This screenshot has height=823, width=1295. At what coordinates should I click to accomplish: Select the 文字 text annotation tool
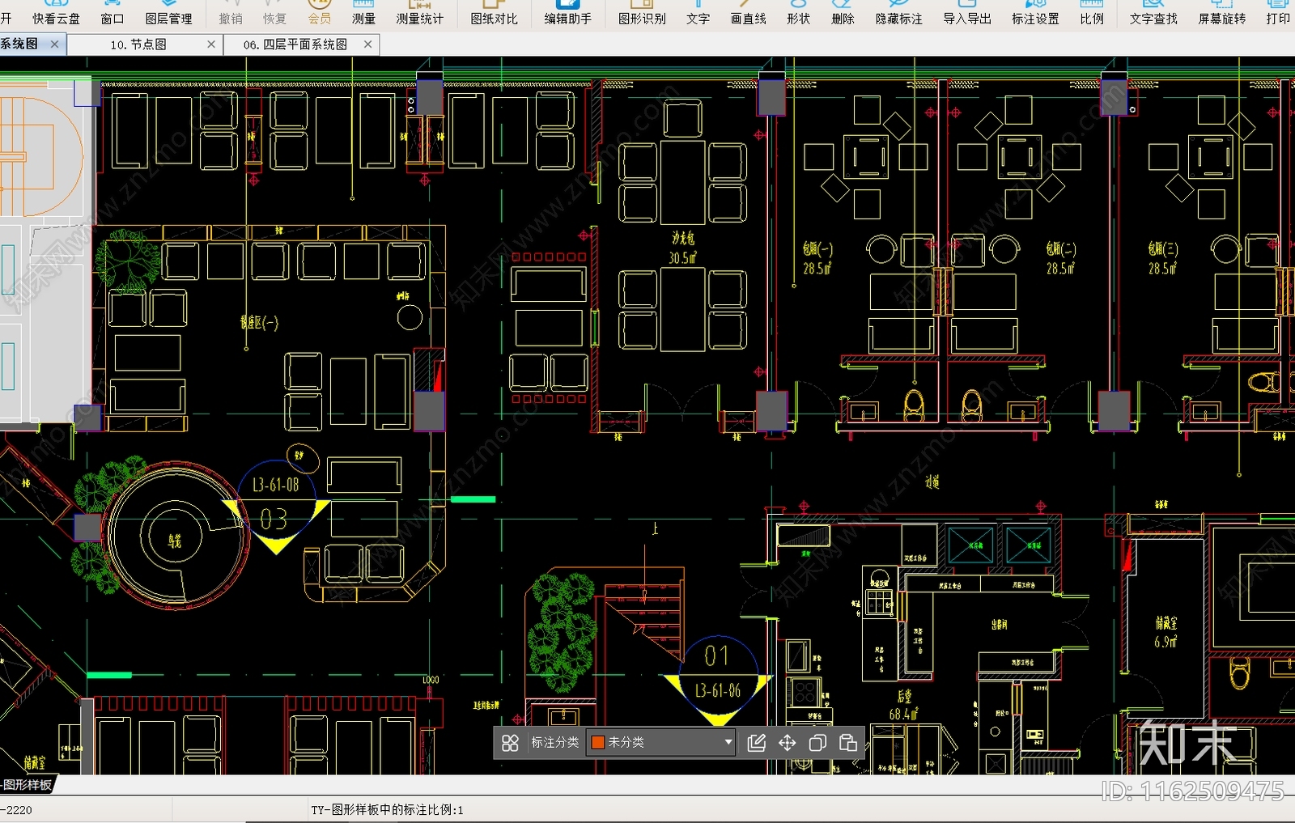point(698,13)
